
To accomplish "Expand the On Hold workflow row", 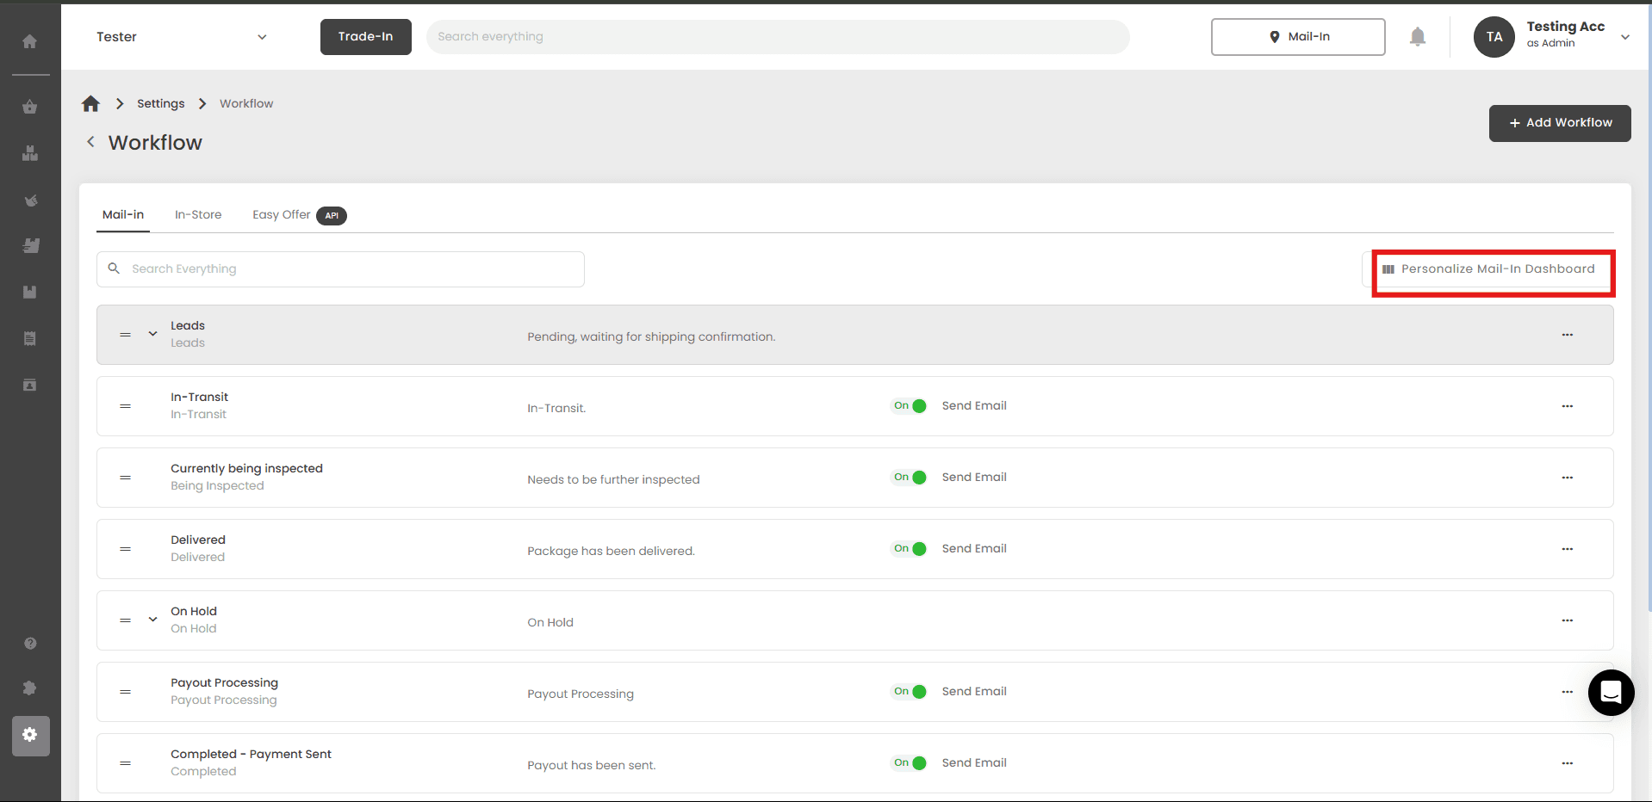I will (152, 620).
